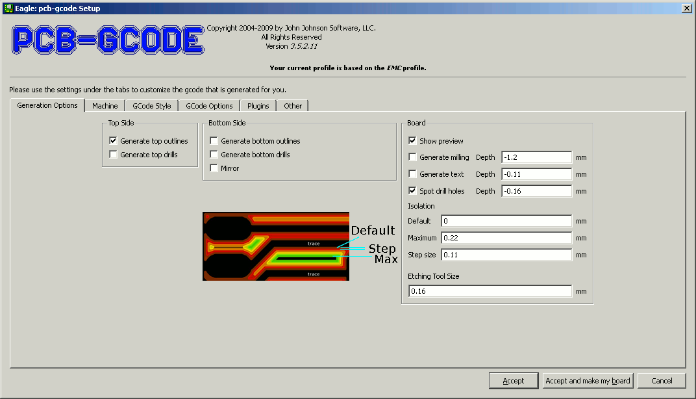Click the Board group label
696x399 pixels.
click(416, 123)
